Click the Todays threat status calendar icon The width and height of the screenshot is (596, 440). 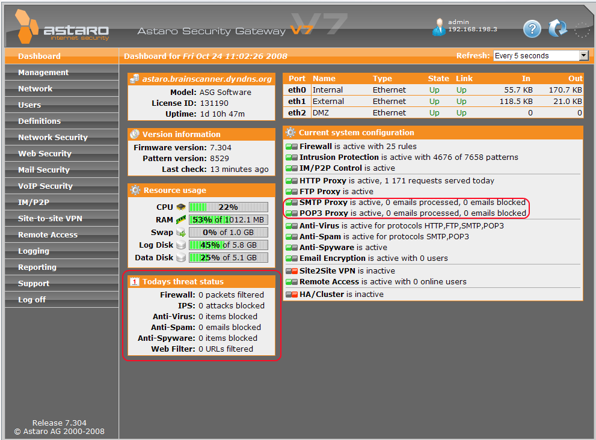pos(135,281)
